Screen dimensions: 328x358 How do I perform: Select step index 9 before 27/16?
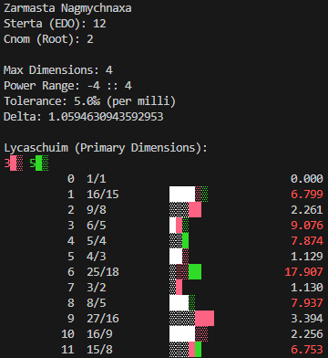(x=71, y=319)
